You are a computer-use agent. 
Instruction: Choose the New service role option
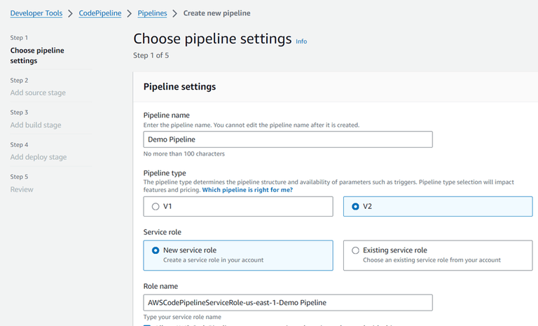point(156,250)
